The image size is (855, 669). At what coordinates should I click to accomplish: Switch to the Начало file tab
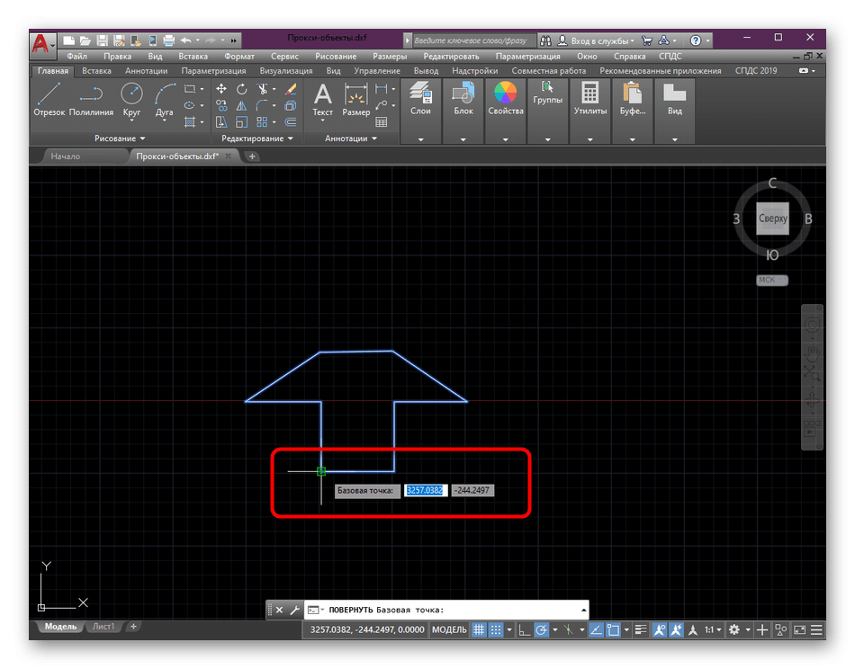[x=66, y=156]
